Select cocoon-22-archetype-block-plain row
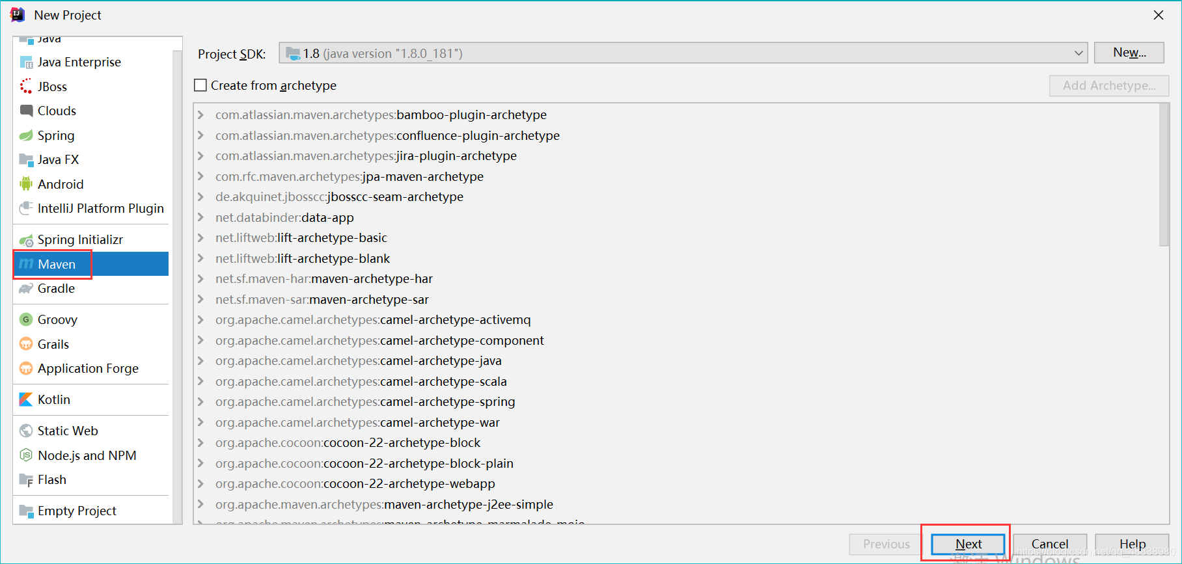1182x564 pixels. coord(677,463)
